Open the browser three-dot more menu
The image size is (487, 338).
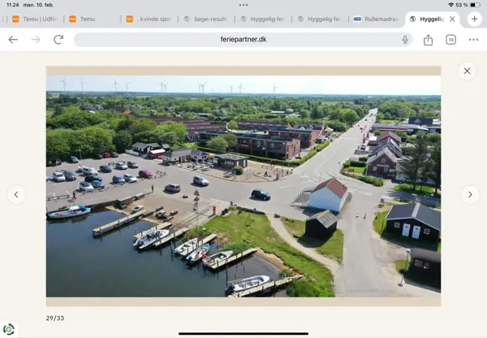[473, 40]
